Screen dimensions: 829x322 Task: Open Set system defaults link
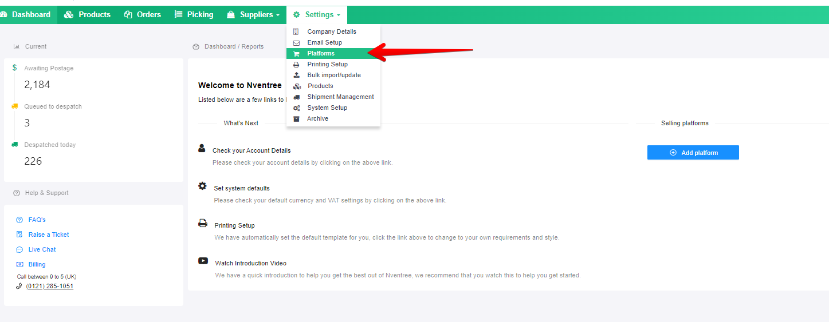tap(242, 188)
